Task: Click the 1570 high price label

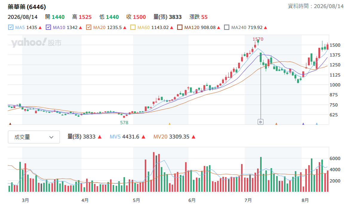Action: coord(258,39)
